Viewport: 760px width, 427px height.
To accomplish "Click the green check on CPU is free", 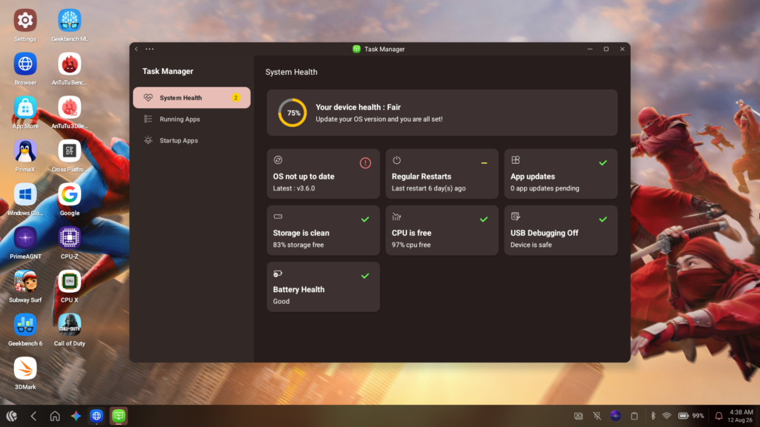I will [484, 219].
